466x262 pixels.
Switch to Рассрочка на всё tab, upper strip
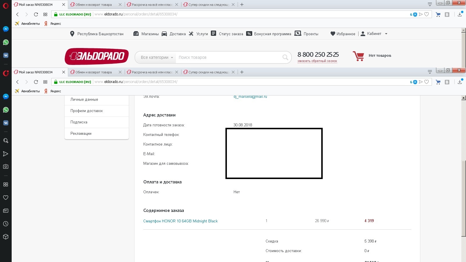(152, 5)
